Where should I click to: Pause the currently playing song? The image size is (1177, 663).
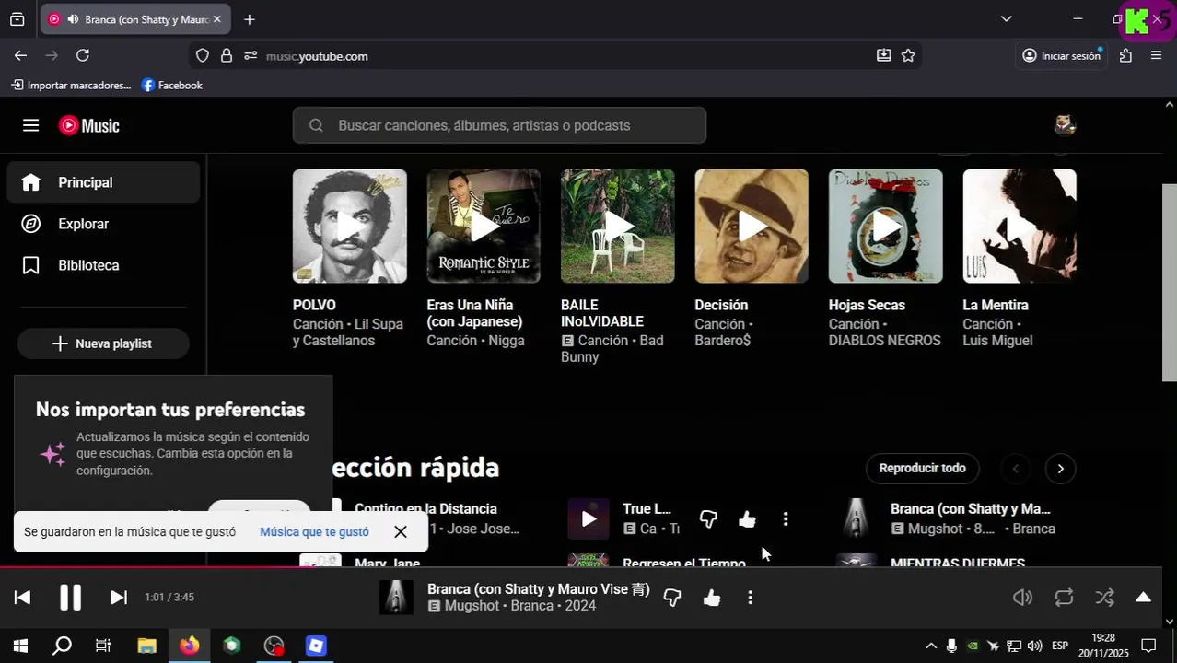(70, 598)
